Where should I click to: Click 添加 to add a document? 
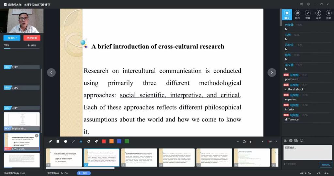click(x=32, y=45)
